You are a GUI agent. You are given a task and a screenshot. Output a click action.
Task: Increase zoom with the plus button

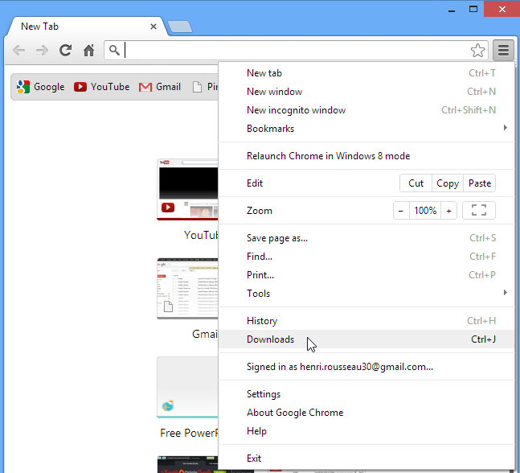click(x=449, y=211)
